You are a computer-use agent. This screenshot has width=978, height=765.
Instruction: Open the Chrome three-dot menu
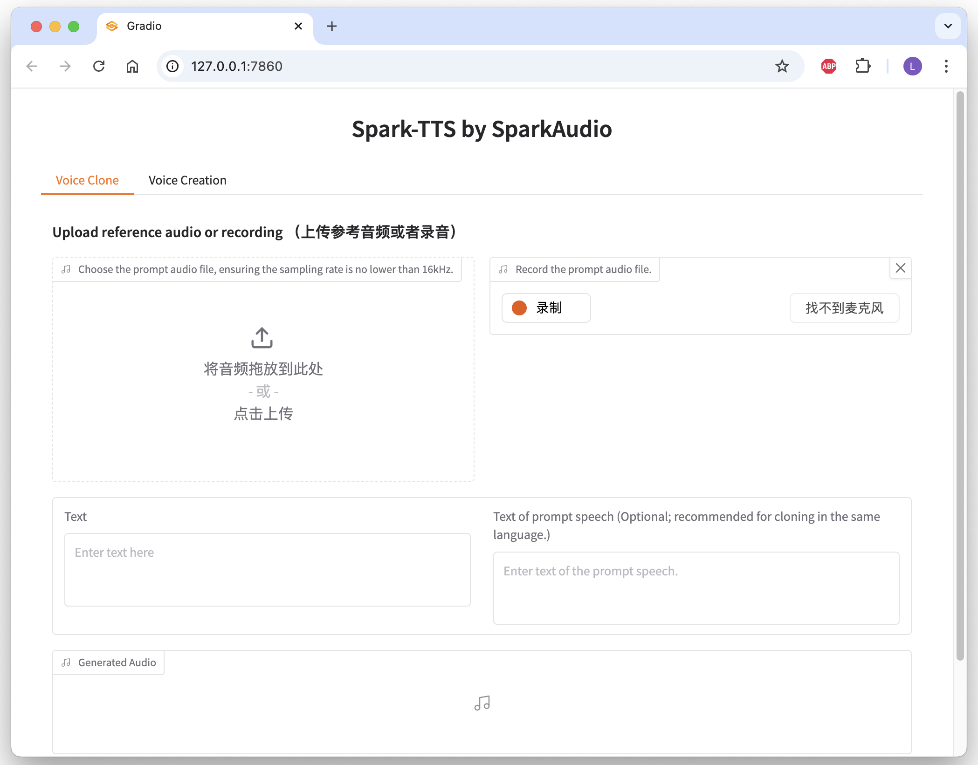(x=946, y=66)
